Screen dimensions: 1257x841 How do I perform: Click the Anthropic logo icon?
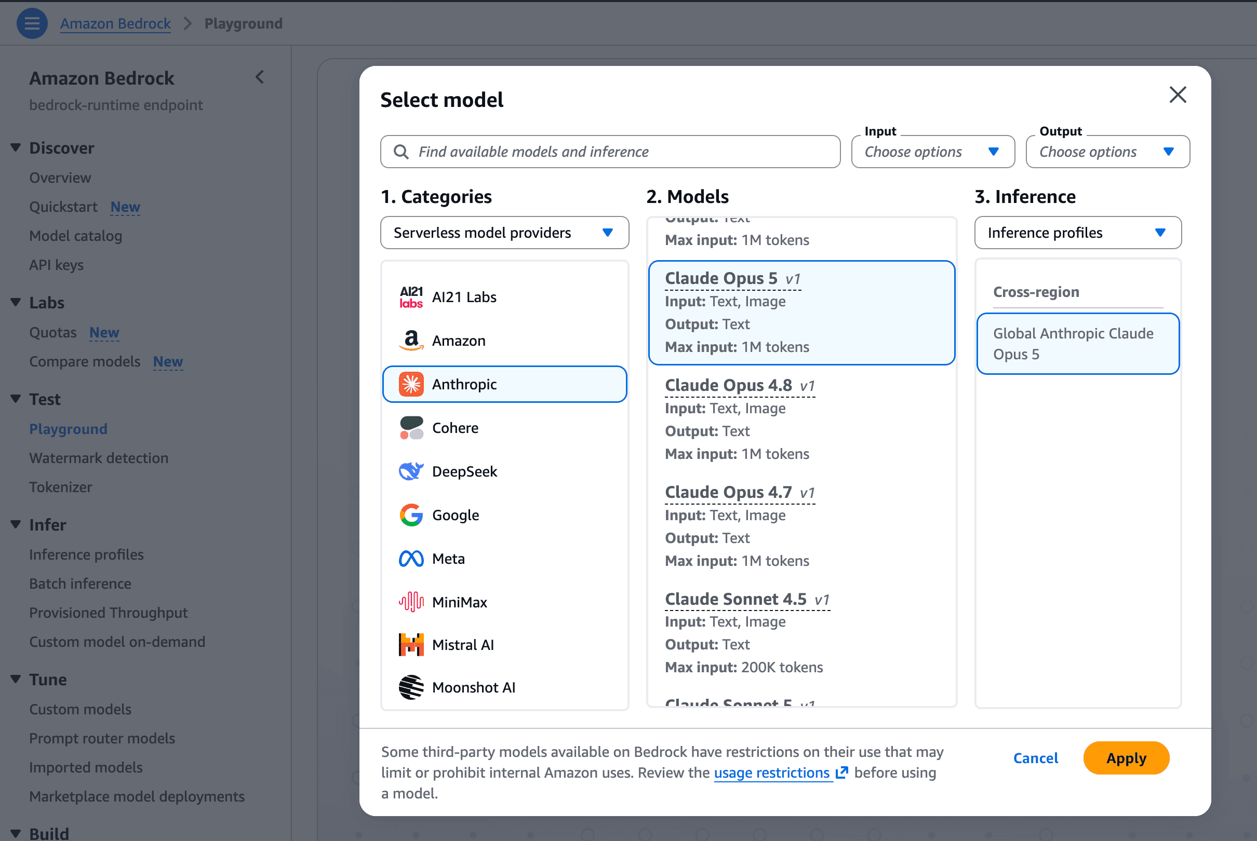tap(411, 384)
